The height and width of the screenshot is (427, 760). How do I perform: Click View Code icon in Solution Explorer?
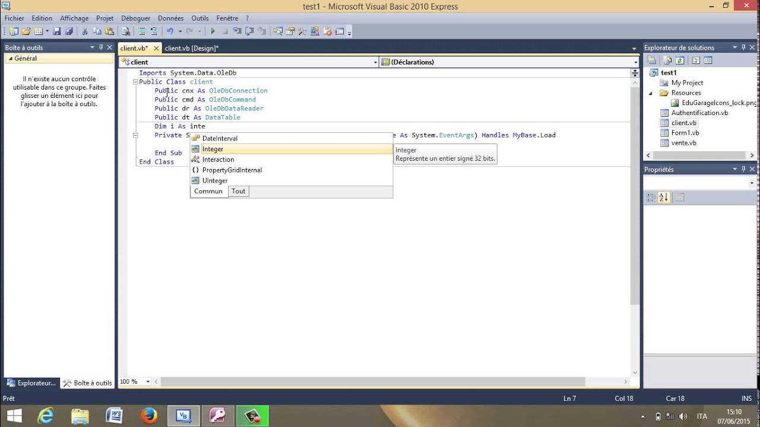696,60
